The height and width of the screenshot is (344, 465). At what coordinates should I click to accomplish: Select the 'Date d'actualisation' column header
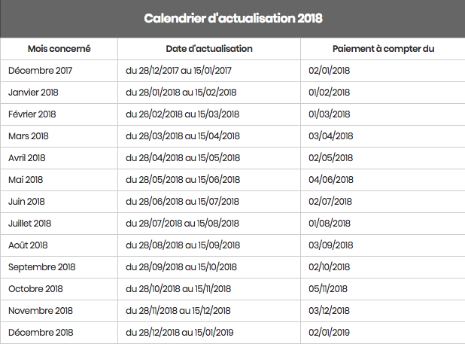209,49
